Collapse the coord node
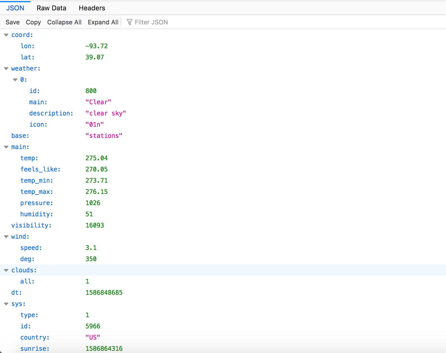This screenshot has width=446, height=353. 6,35
